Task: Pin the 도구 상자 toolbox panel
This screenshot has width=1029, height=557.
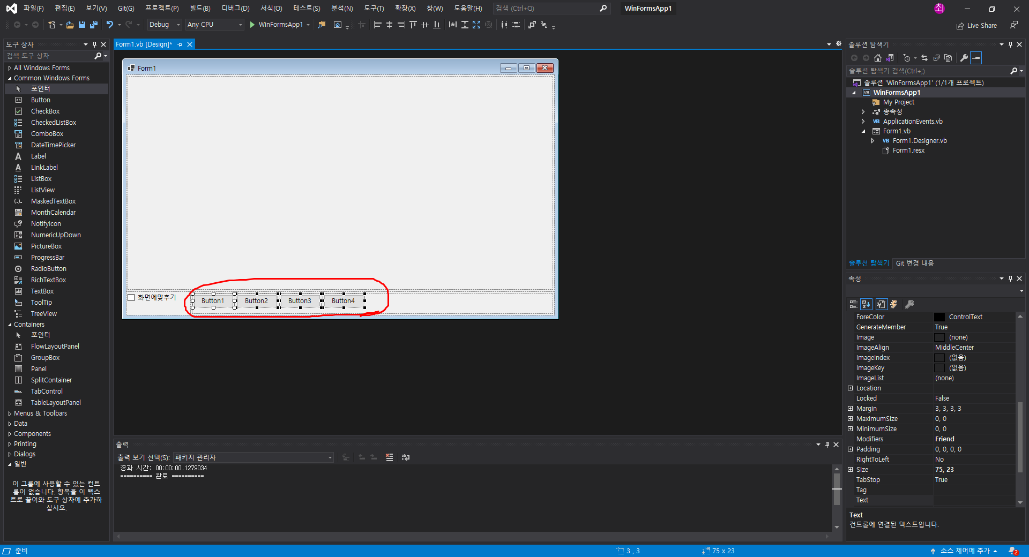Action: (95, 44)
